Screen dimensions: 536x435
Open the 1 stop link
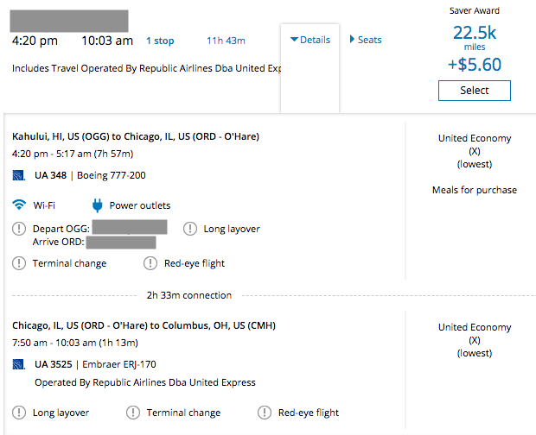pos(160,41)
